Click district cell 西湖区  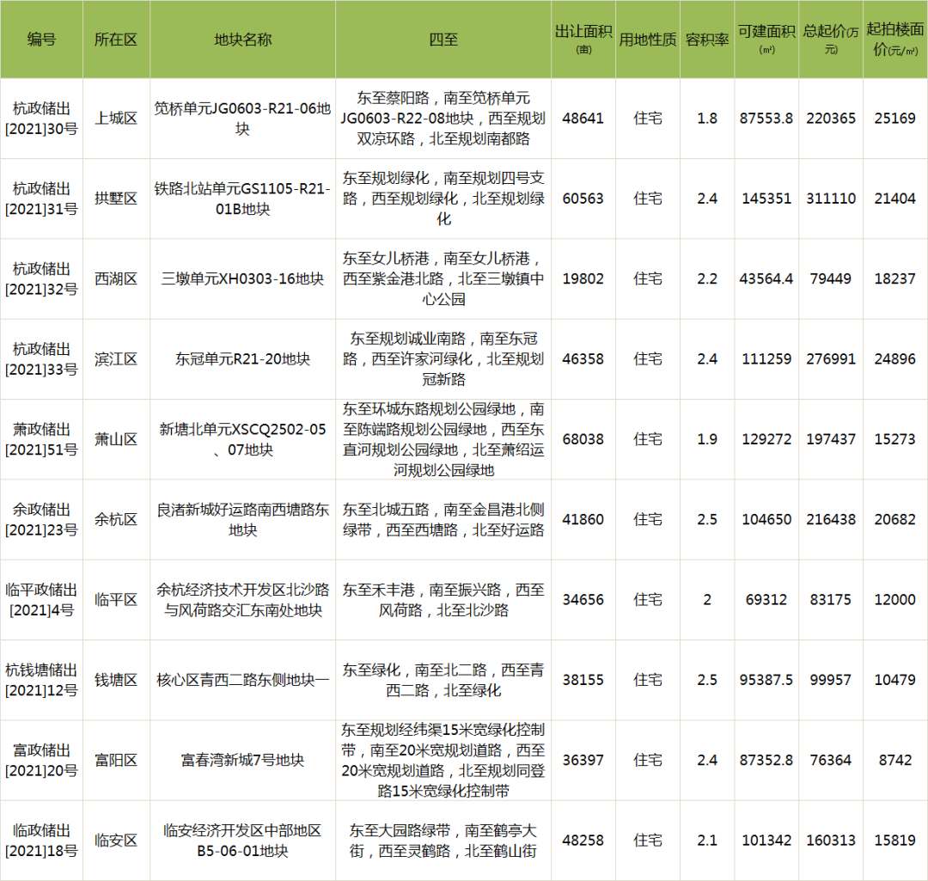(x=116, y=278)
